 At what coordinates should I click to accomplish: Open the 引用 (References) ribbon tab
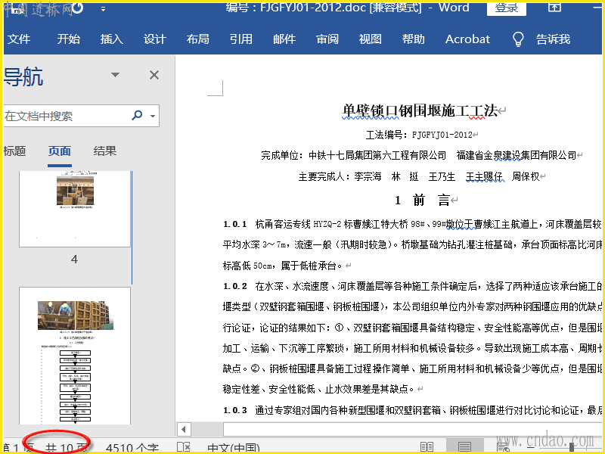pyautogui.click(x=241, y=39)
